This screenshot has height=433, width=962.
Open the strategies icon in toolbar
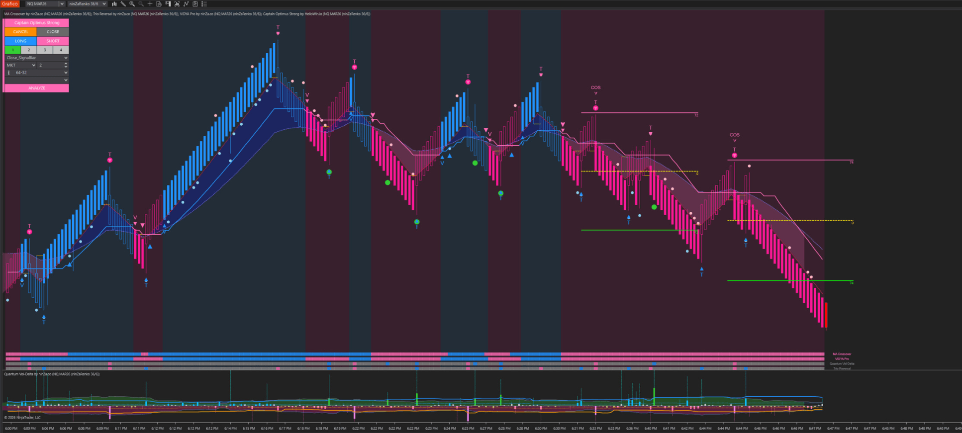point(195,4)
